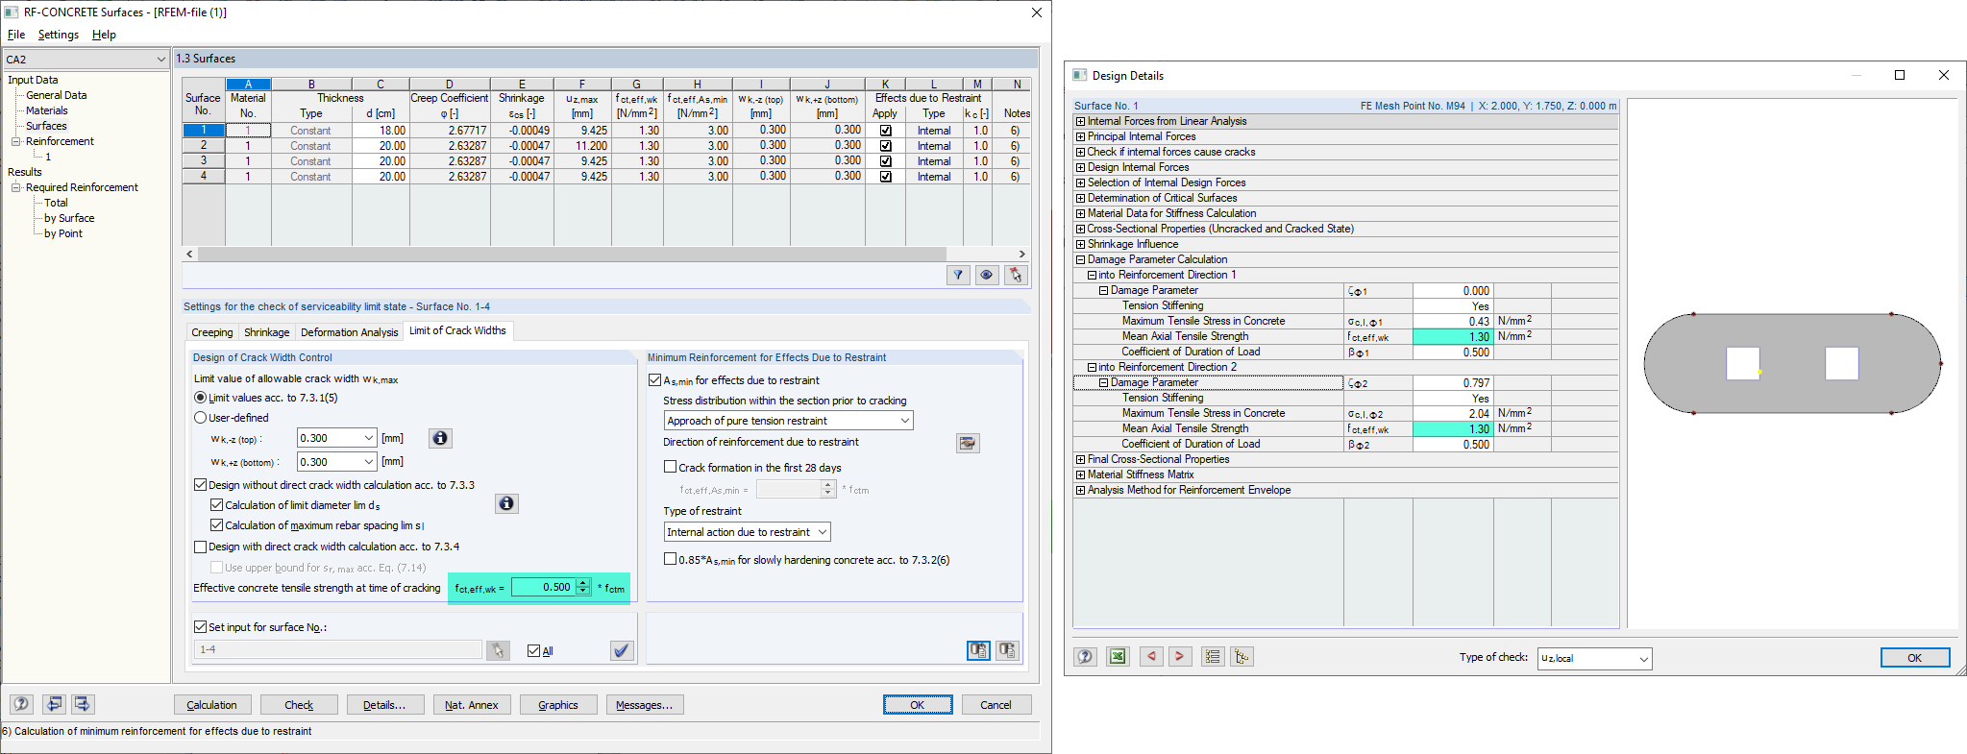
Task: Click the filter funnel icon below surfaces table
Action: [x=958, y=276]
